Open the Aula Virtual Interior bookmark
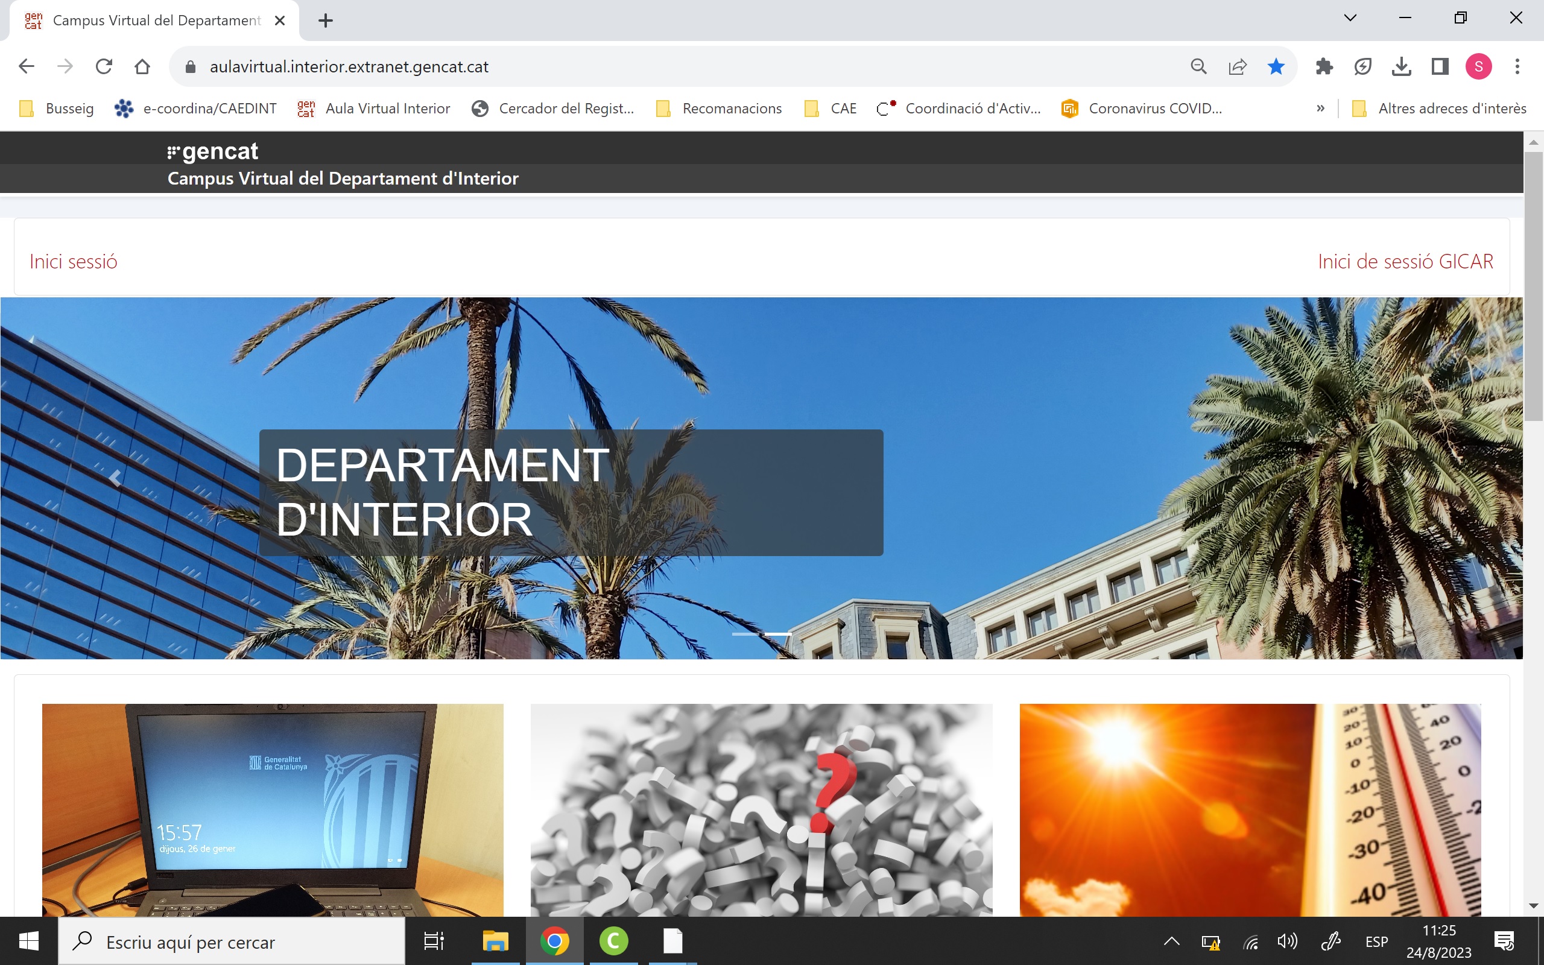1544x965 pixels. tap(374, 109)
